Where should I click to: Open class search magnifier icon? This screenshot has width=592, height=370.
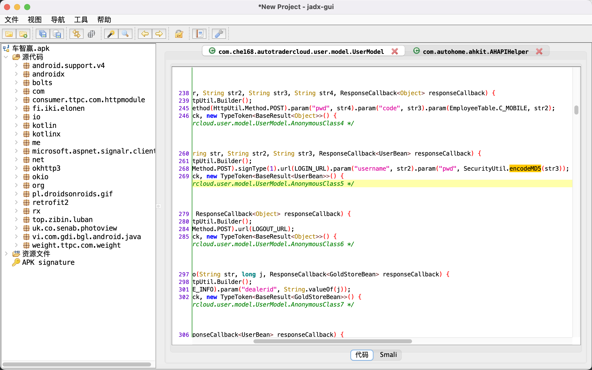[x=125, y=34]
